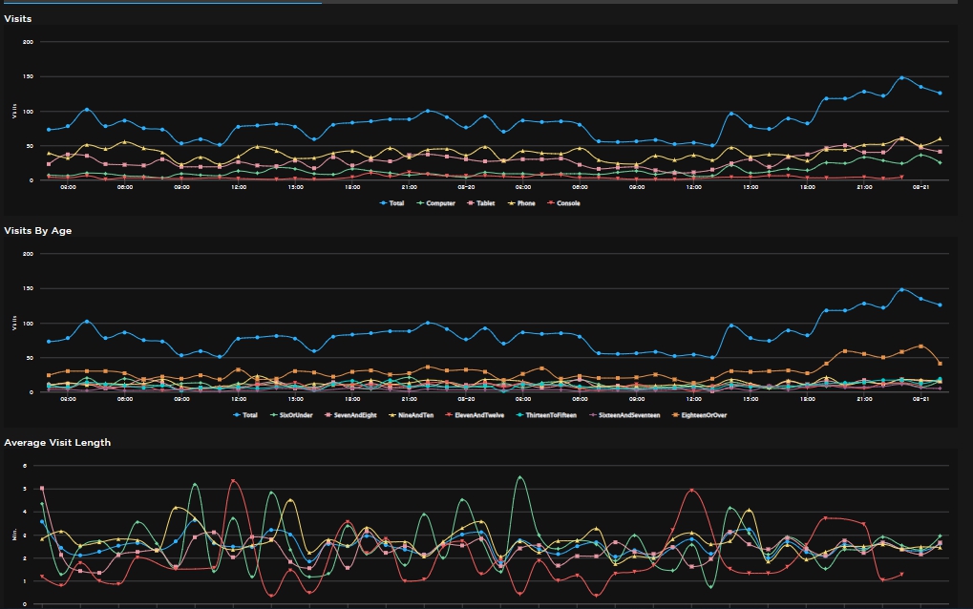The height and width of the screenshot is (609, 973).
Task: Click the yellow Phone series marker icon
Action: (512, 203)
